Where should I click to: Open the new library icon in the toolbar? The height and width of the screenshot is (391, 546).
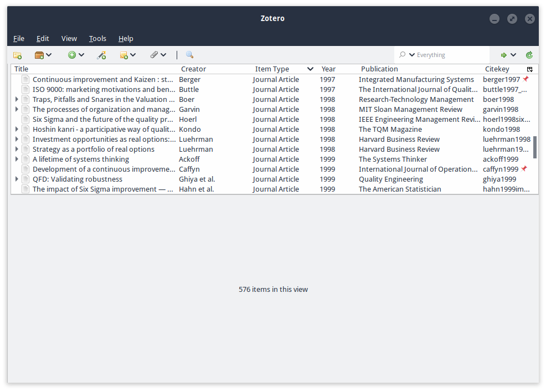[39, 55]
